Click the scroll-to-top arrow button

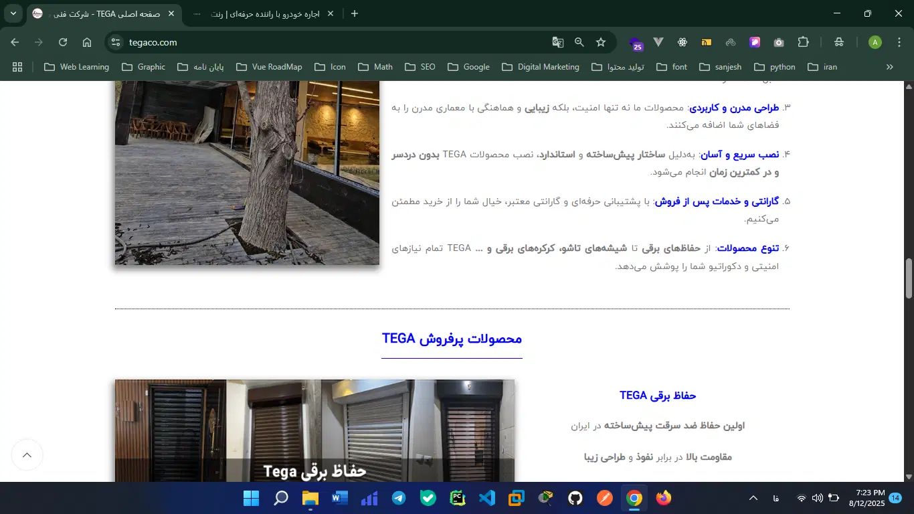[27, 455]
